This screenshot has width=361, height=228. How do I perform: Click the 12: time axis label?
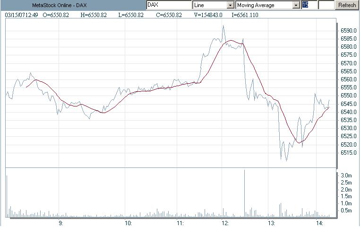coord(225,223)
